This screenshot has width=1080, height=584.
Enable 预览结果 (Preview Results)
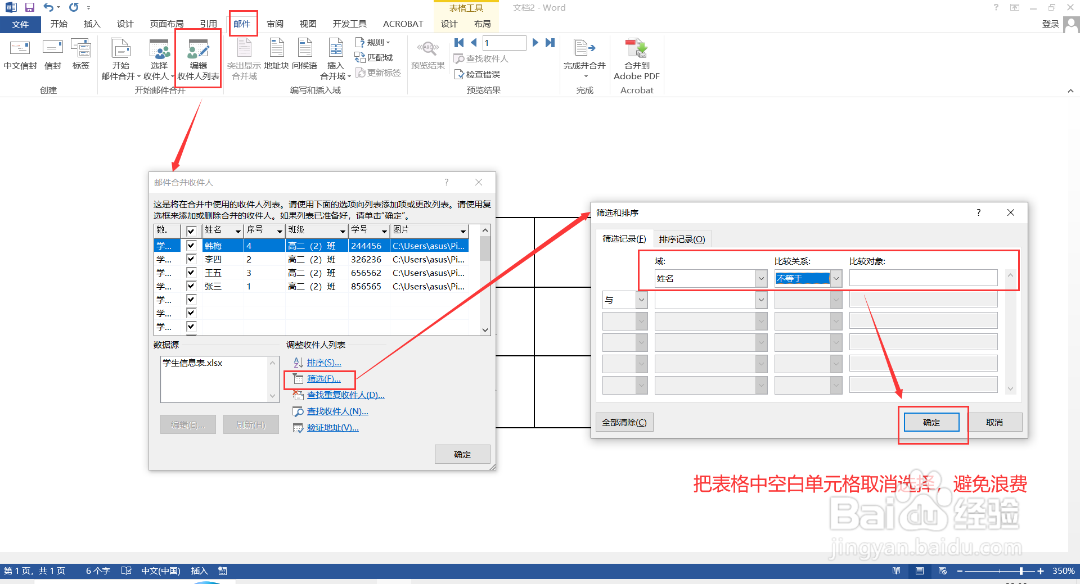tap(427, 56)
